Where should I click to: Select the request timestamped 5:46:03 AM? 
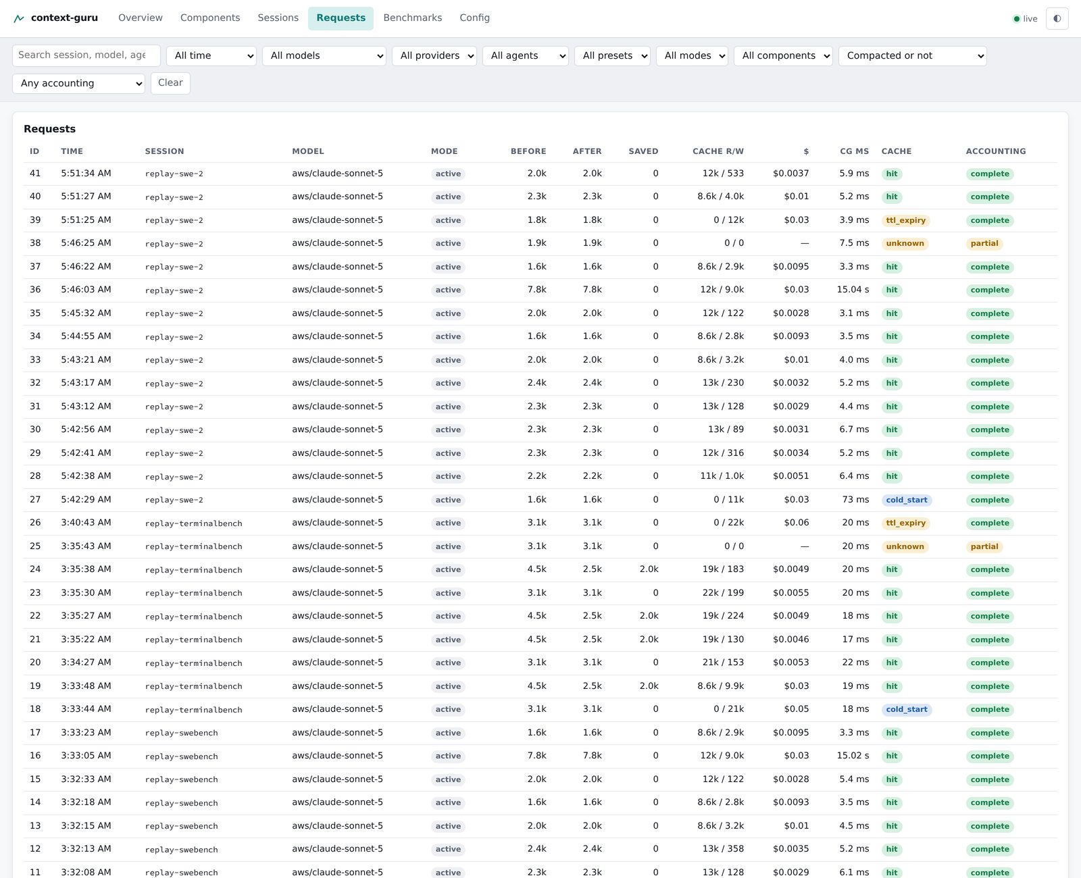pyautogui.click(x=540, y=290)
